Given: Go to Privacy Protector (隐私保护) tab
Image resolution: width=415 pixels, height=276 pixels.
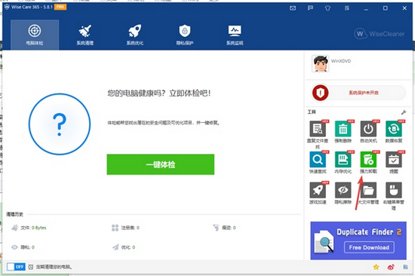Looking at the screenshot, I should click(x=185, y=35).
